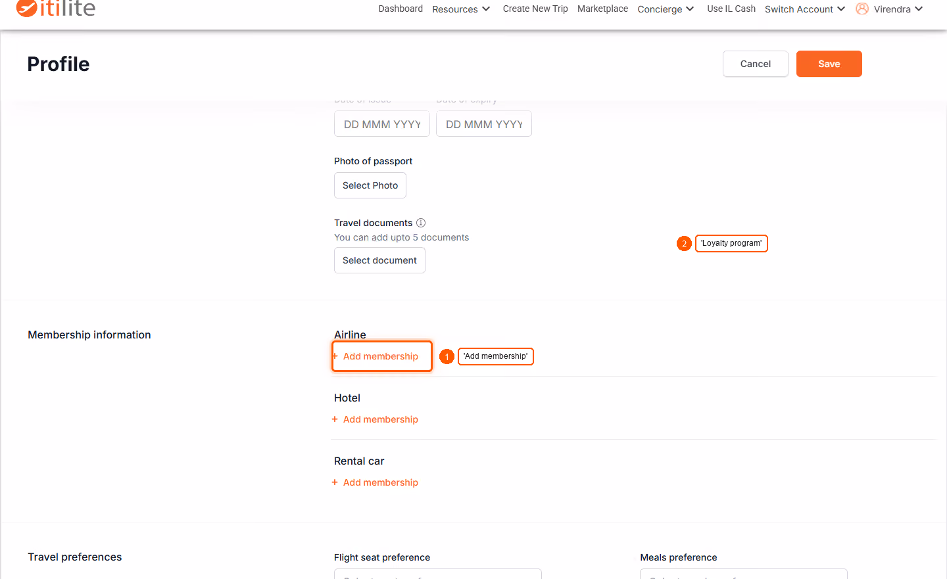The width and height of the screenshot is (947, 579).
Task: Expand the Concierge dropdown
Action: (666, 9)
